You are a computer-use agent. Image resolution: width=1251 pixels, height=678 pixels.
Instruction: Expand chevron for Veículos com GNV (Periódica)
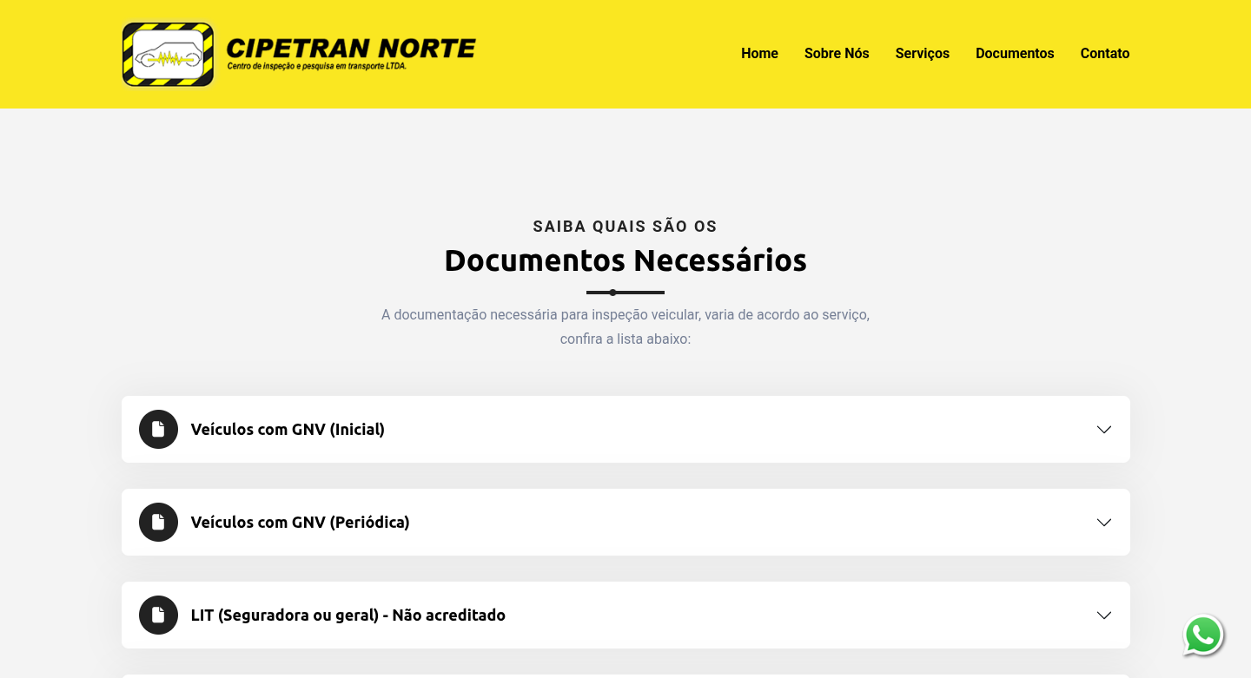(1104, 523)
